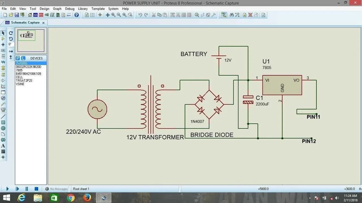Viewport: 362px width, 203px height.
Task: Select B45196H2106K109 in devices list
Action: [x=31, y=74]
